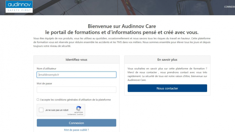This screenshot has width=235, height=132.
Task: Click the Bienvenue sur Audinnov Care title
Action: click(122, 26)
